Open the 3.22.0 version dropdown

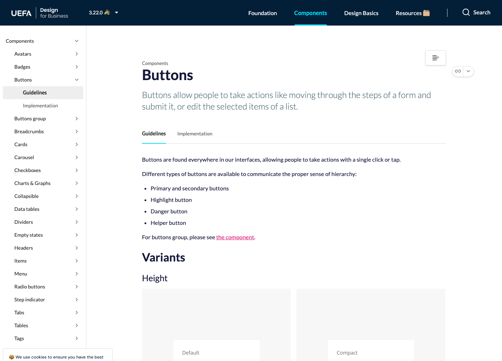pyautogui.click(x=104, y=13)
